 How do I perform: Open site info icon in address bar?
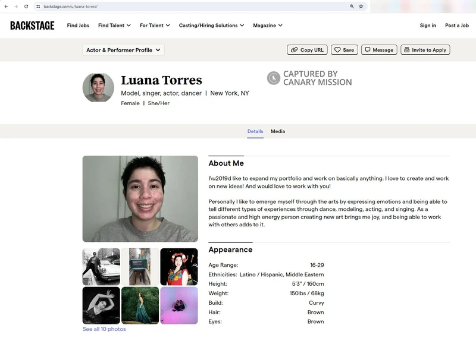point(38,7)
